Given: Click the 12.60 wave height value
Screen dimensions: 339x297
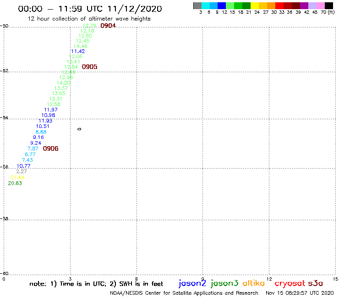Looking at the screenshot, I should [x=85, y=36].
